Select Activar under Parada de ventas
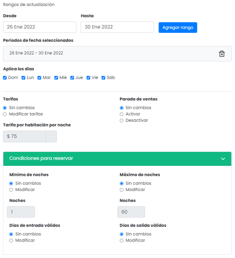Image resolution: width=235 pixels, height=258 pixels. (122, 114)
